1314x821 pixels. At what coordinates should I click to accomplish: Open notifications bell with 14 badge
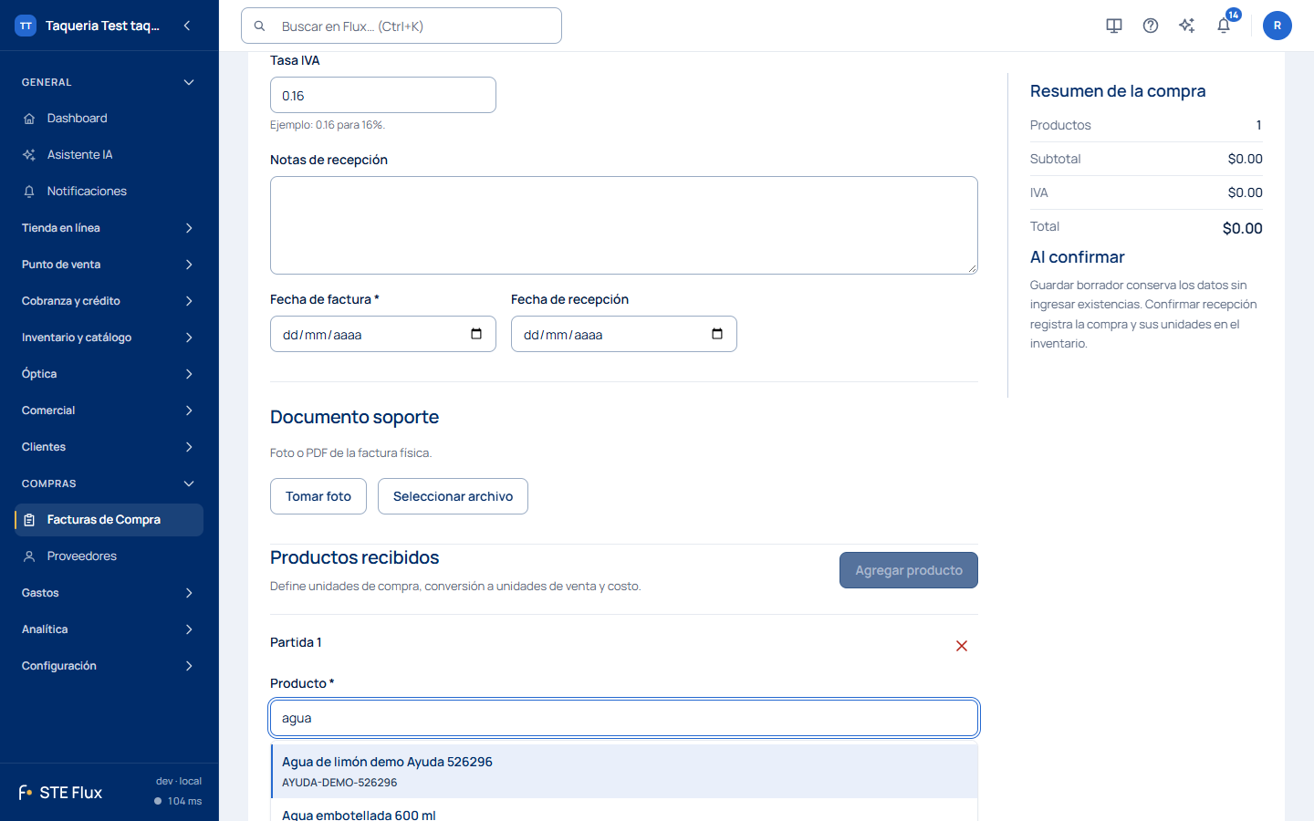tap(1224, 26)
